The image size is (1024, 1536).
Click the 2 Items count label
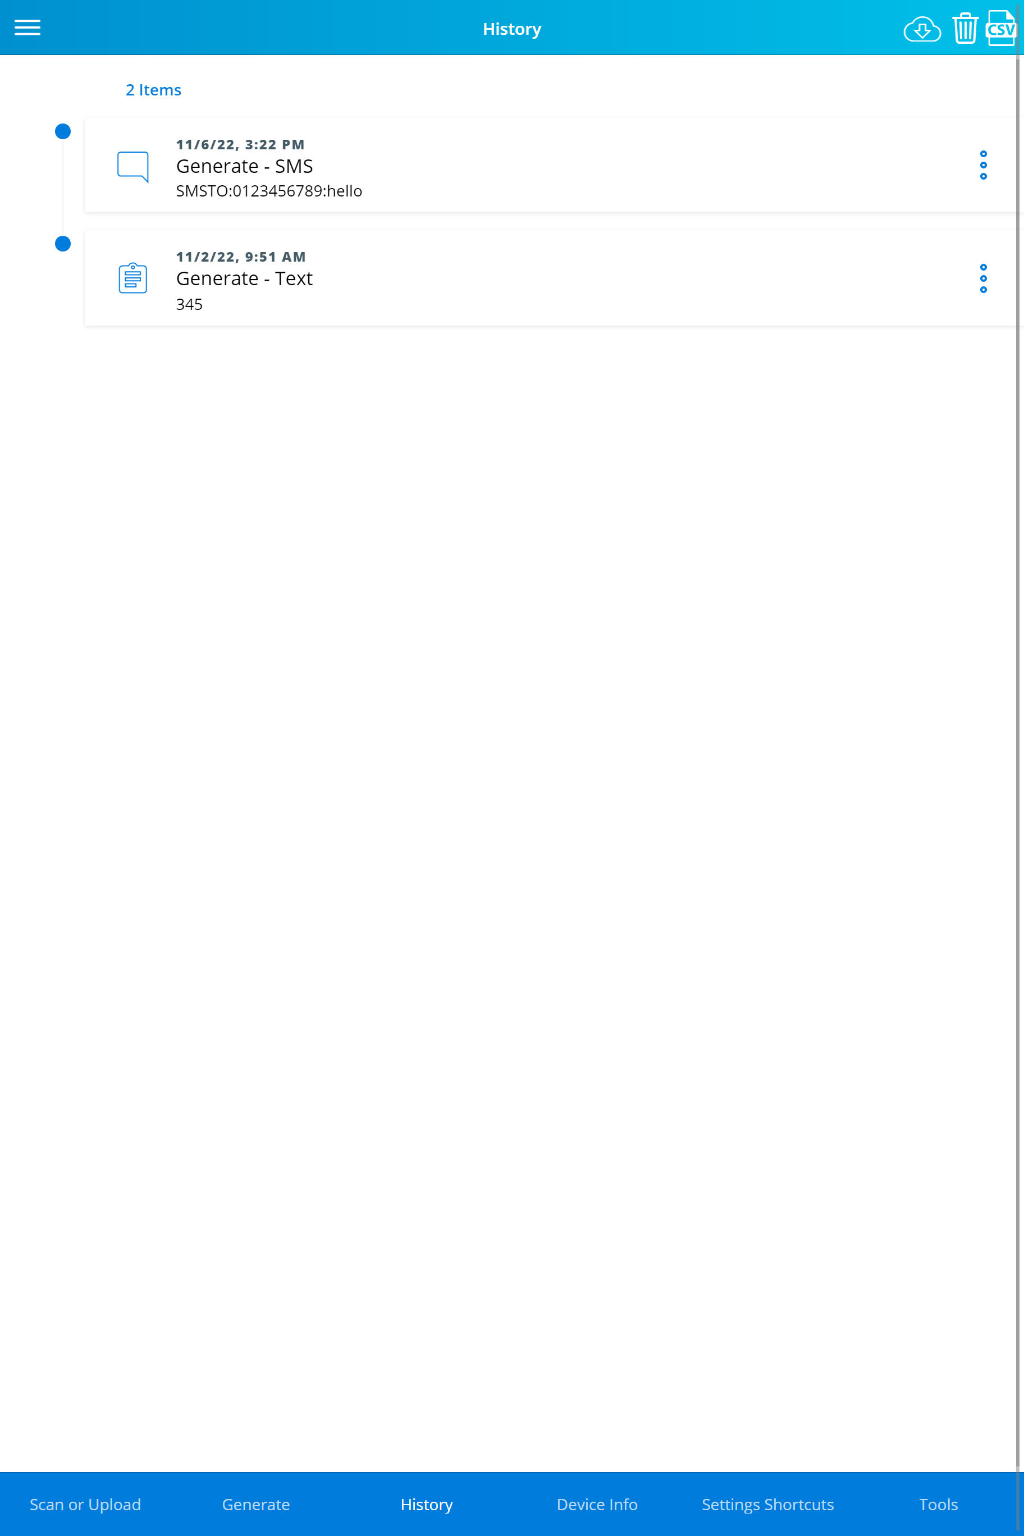point(153,89)
